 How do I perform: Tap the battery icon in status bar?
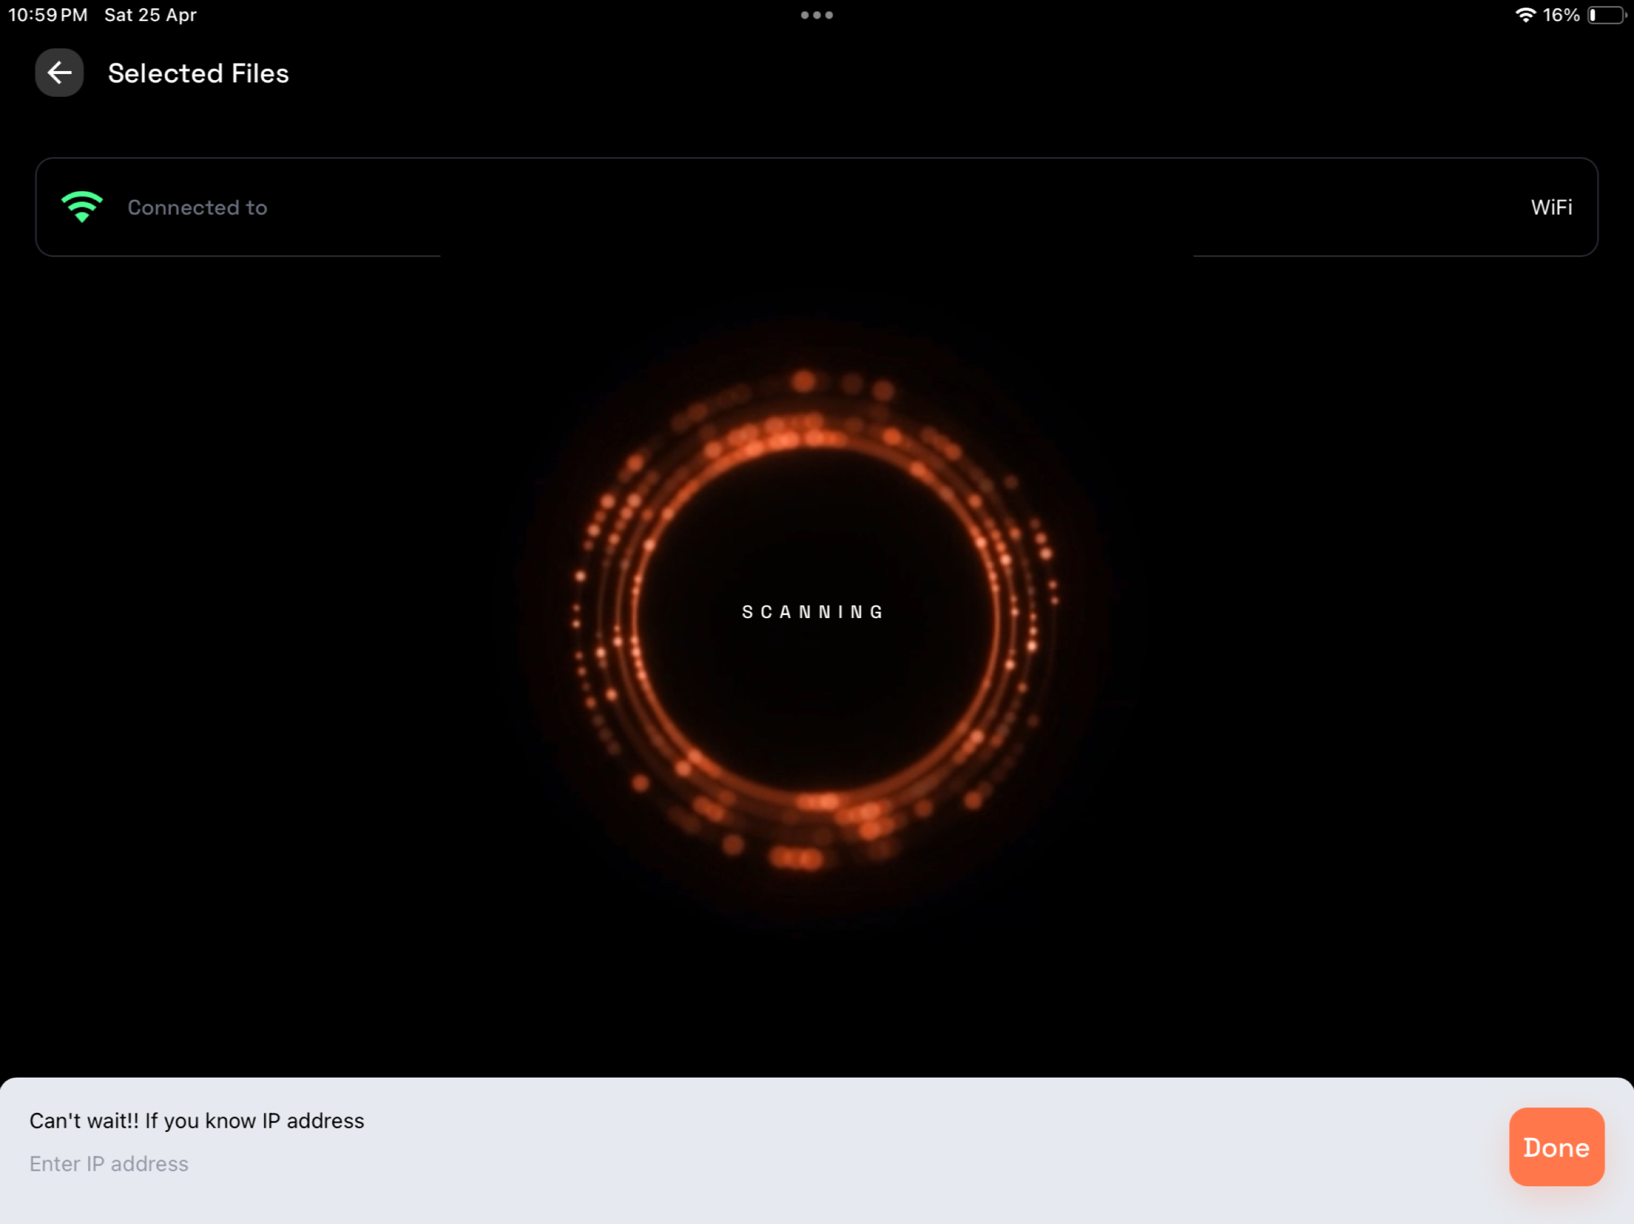[1606, 15]
